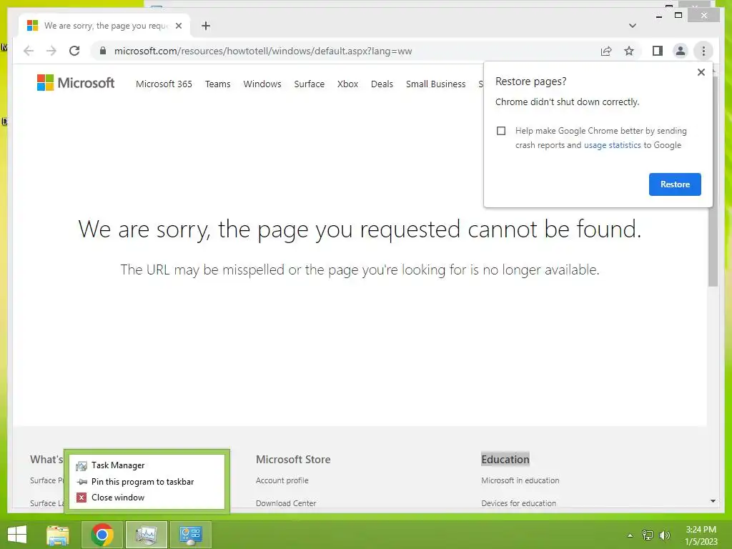
Task: Click the Microsoft logo
Action: pyautogui.click(x=76, y=83)
